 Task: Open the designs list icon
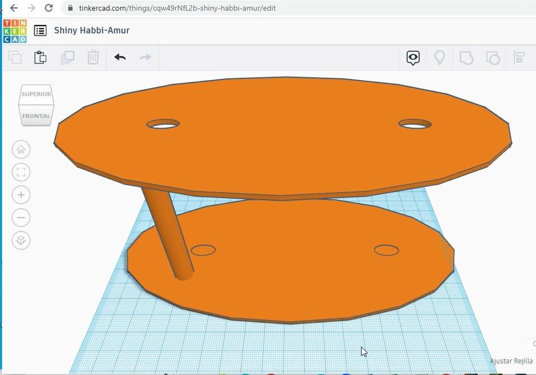click(x=40, y=31)
